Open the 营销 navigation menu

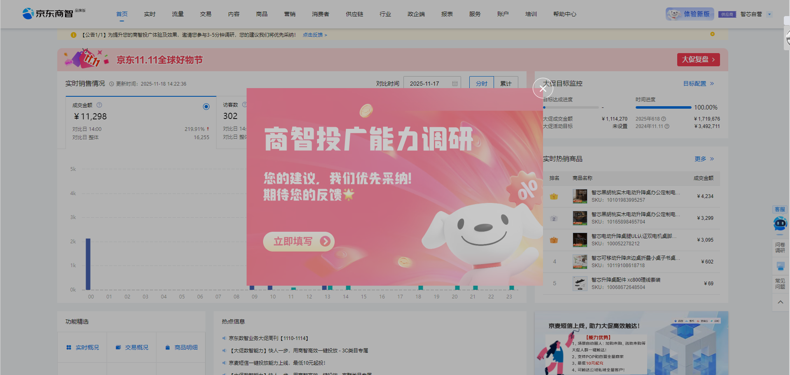[x=290, y=14]
